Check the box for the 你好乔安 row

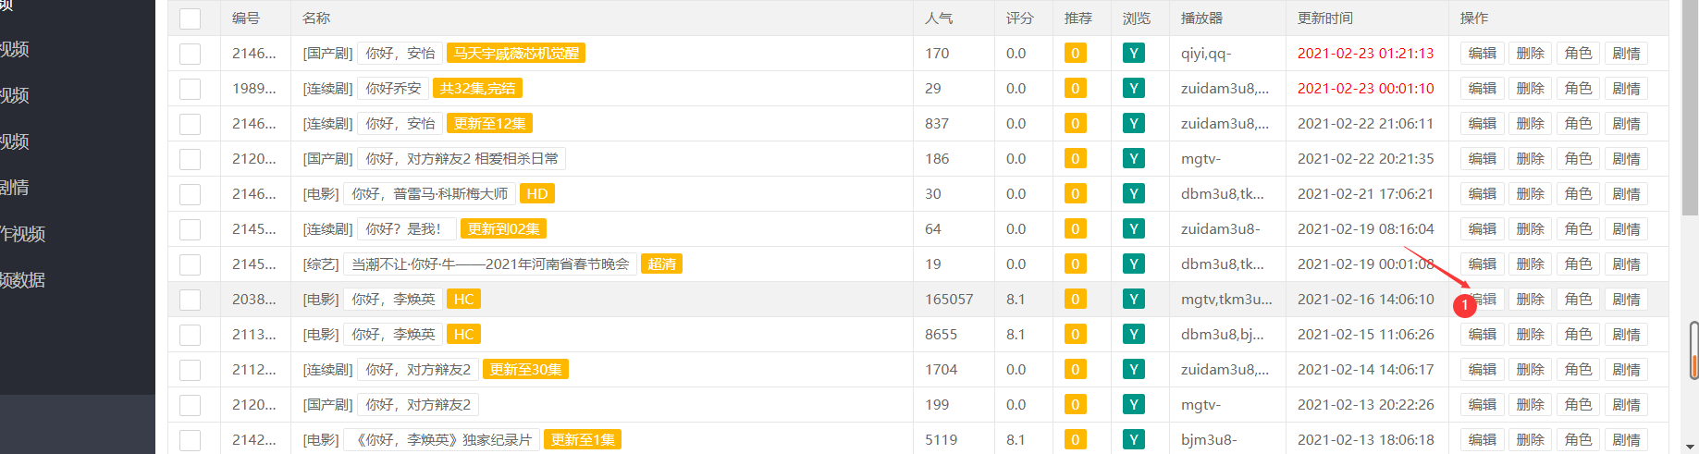[x=190, y=89]
